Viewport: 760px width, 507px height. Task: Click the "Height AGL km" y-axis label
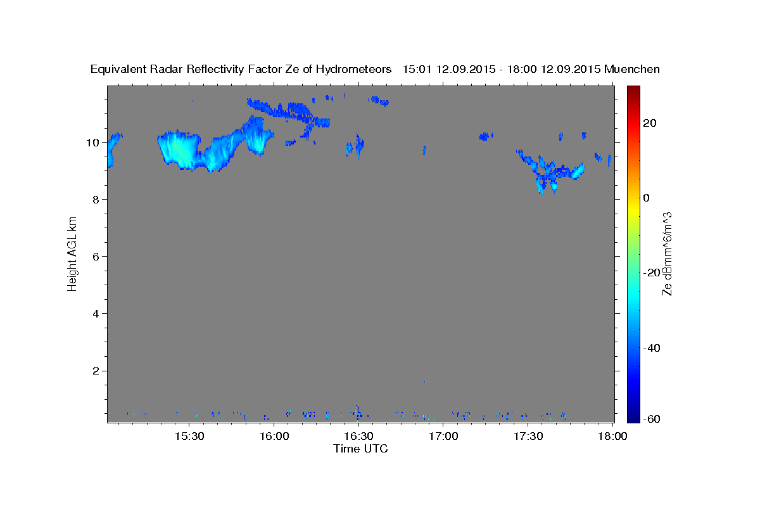pyautogui.click(x=73, y=253)
